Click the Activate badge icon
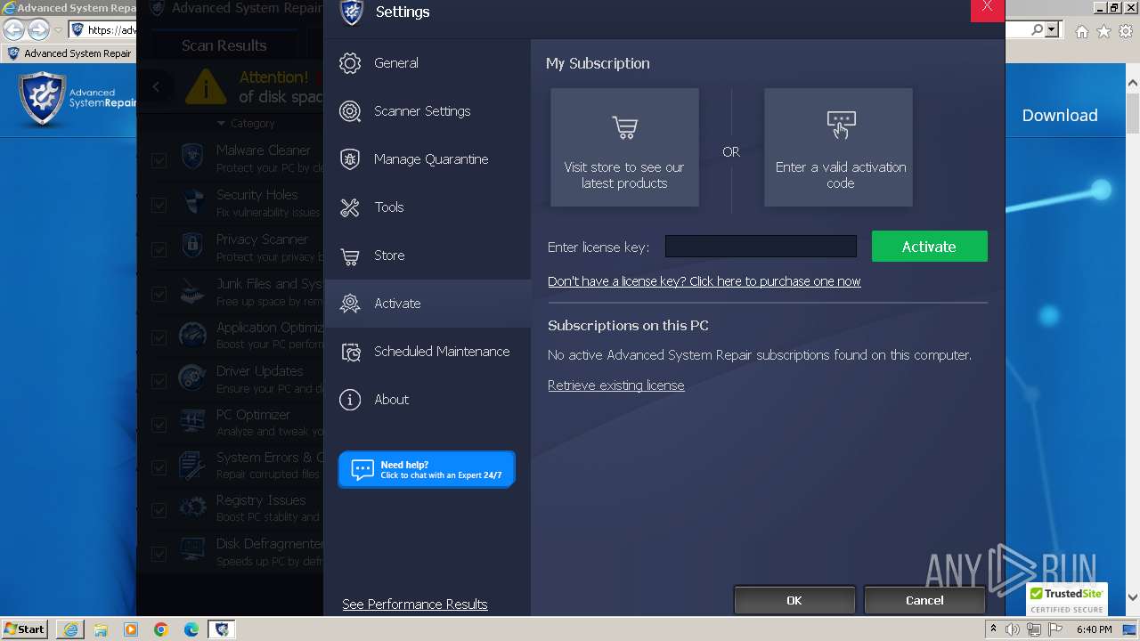Viewport: 1140px width, 641px height. click(350, 304)
